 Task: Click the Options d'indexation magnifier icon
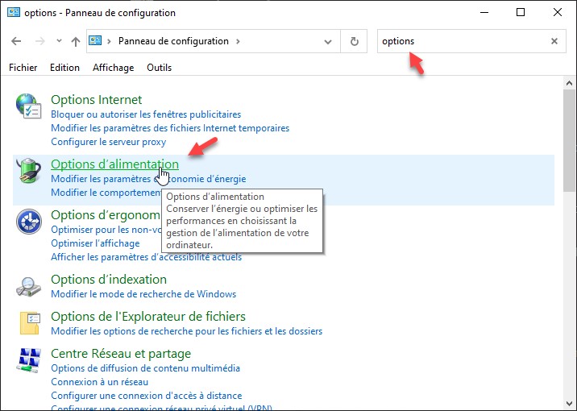click(x=29, y=286)
